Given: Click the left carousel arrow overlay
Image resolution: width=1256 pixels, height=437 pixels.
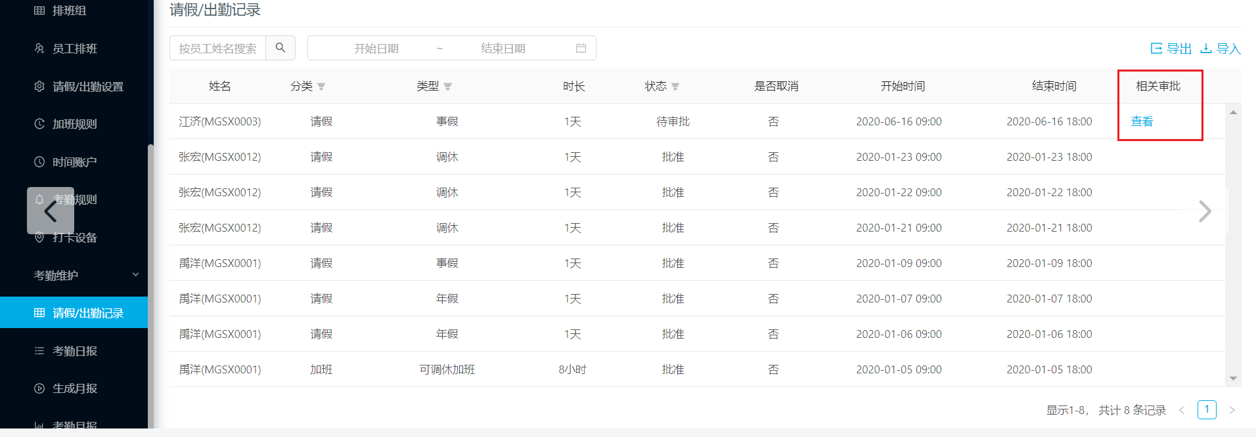Looking at the screenshot, I should click(51, 211).
